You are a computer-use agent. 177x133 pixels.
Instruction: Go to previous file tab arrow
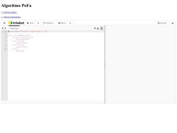(3, 28)
